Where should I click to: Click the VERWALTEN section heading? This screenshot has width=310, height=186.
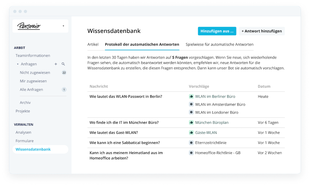coord(24,124)
